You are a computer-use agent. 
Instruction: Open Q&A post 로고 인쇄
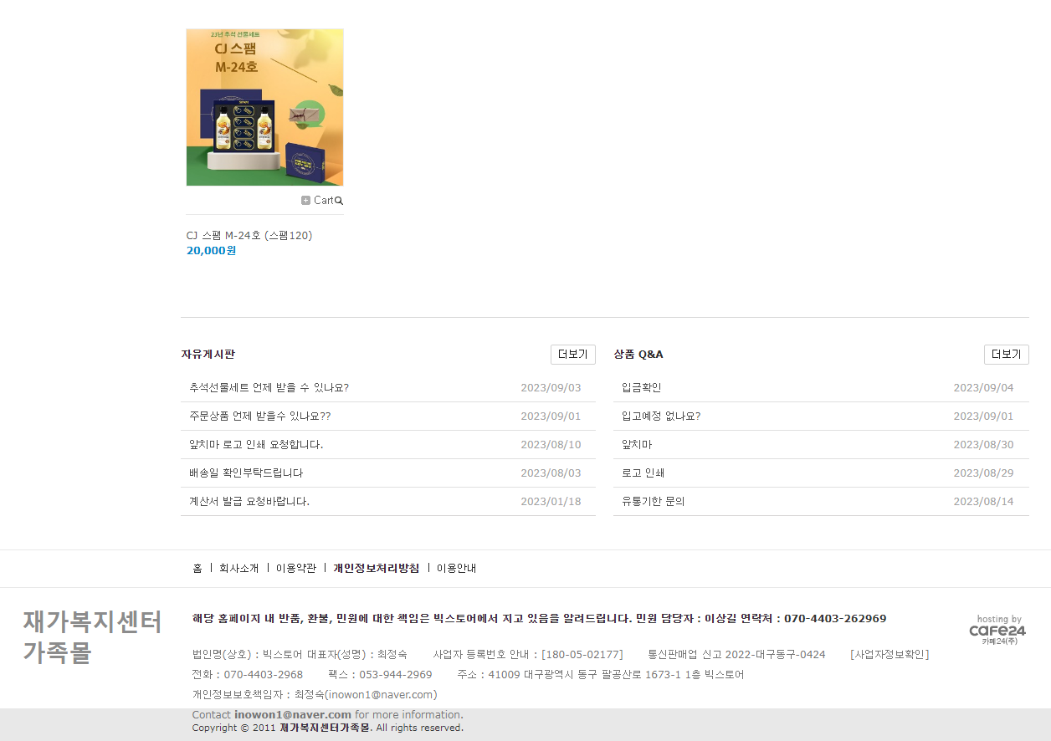643,473
